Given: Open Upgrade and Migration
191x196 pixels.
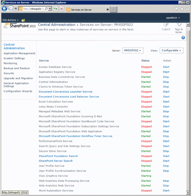Looking at the screenshot, I should [x=18, y=78].
